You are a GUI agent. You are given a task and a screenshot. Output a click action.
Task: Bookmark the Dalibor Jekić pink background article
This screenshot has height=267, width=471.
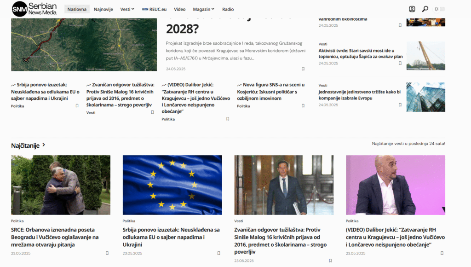pos(442,253)
